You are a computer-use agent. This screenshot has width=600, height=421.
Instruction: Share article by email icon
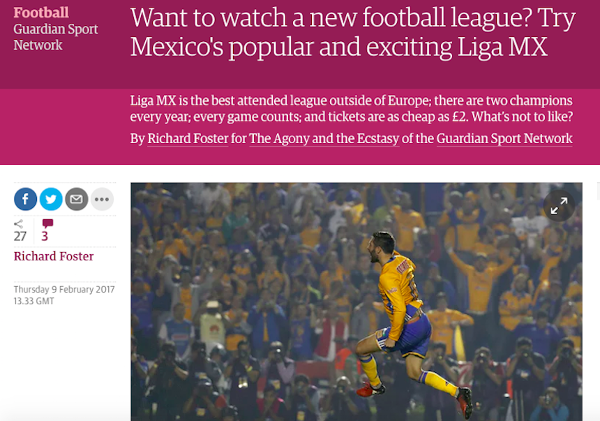click(77, 199)
